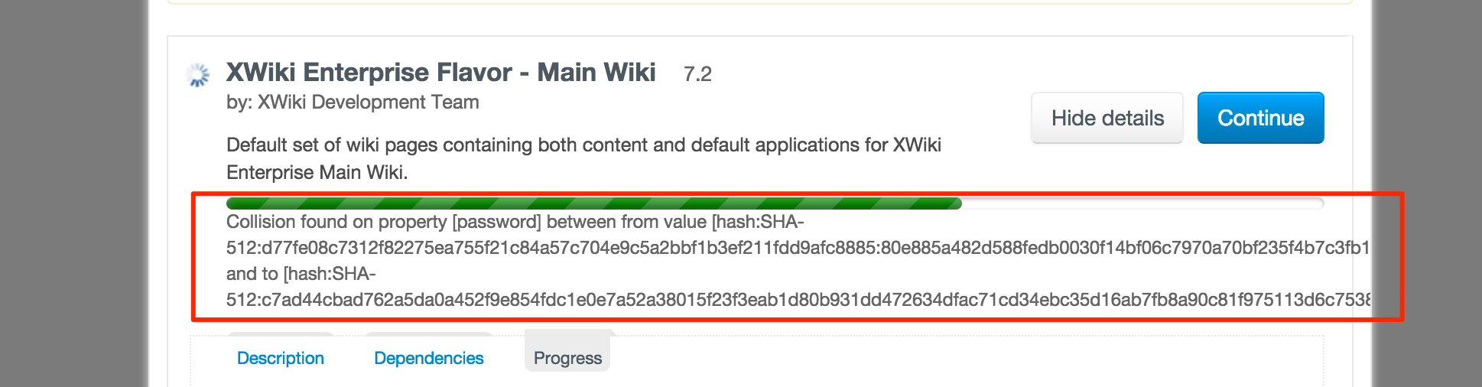Click the green filled part of progress bar

point(593,203)
